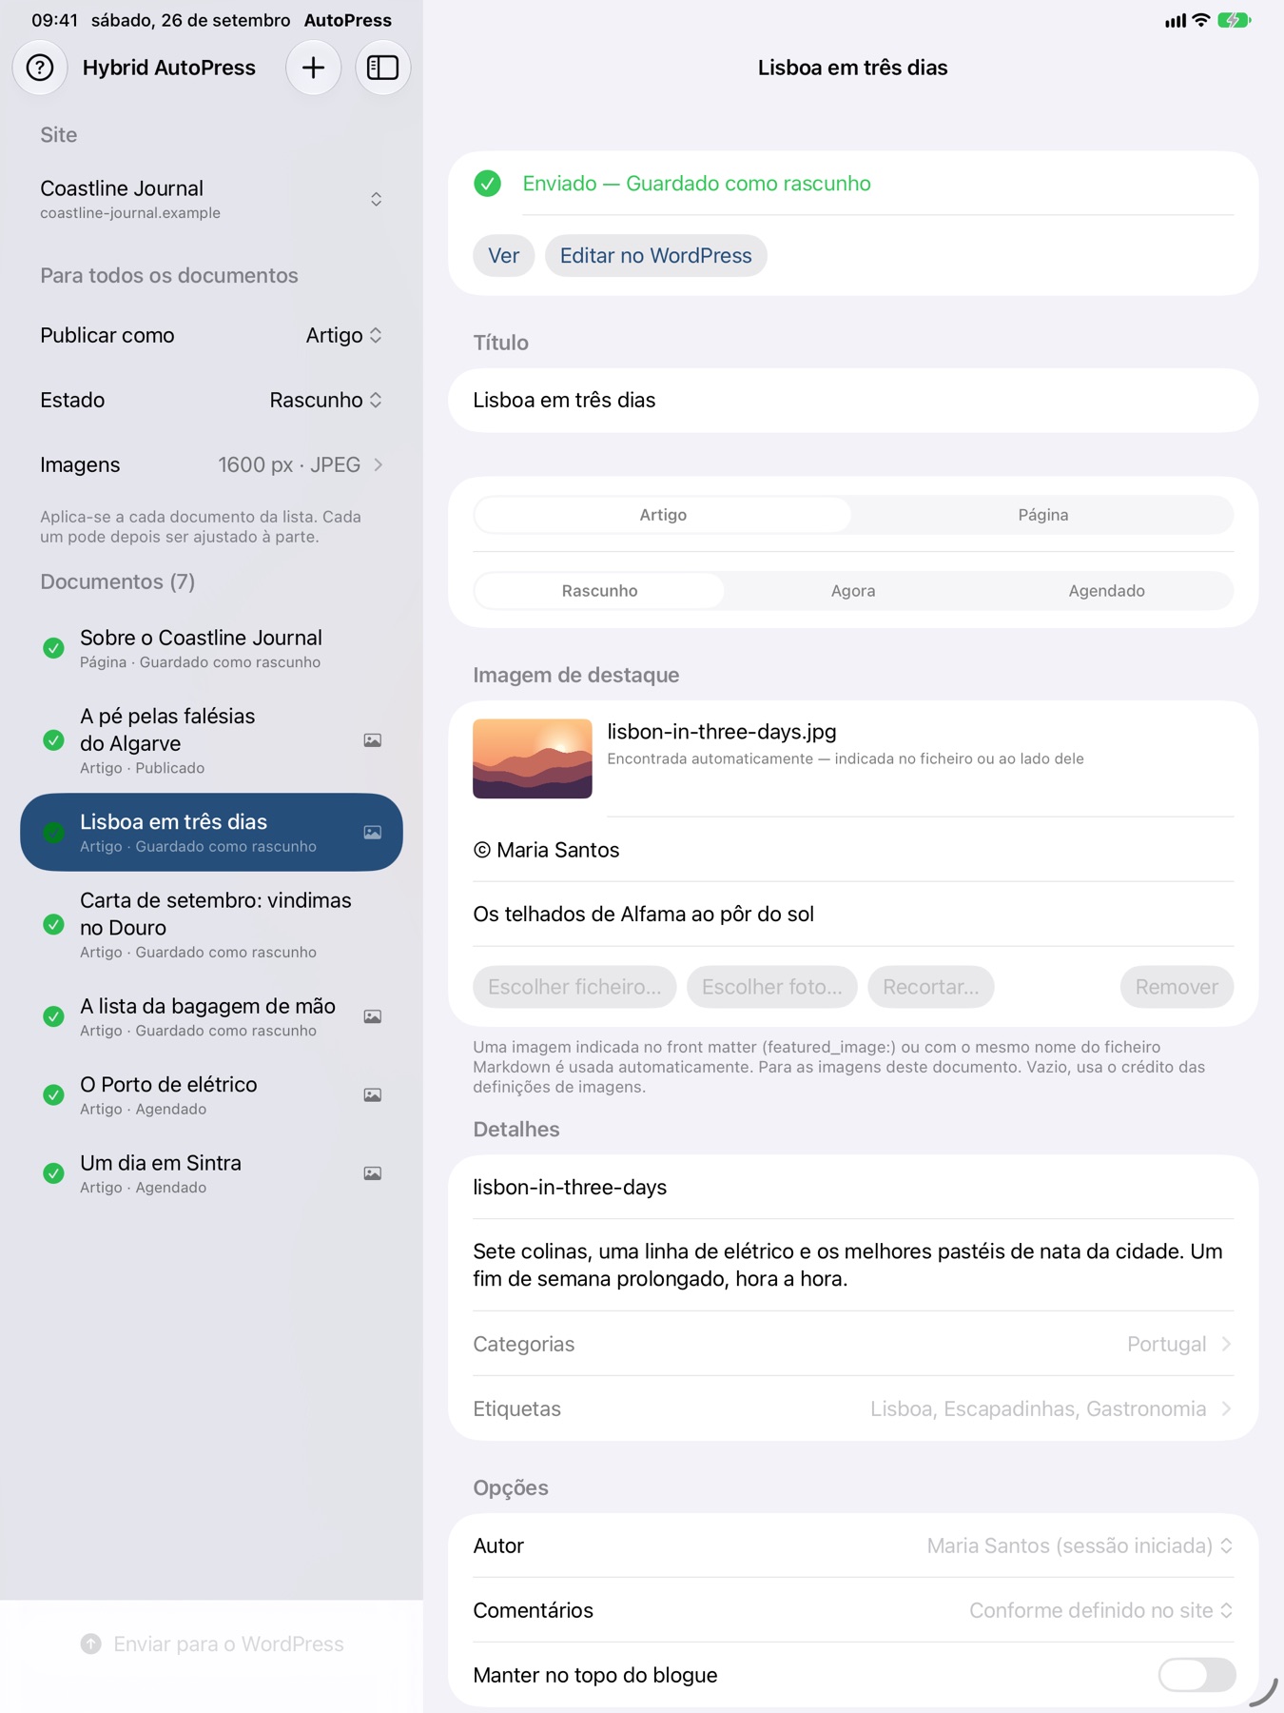Image resolution: width=1284 pixels, height=1713 pixels.
Task: Click Enviar para o WordPress button
Action: pos(211,1644)
